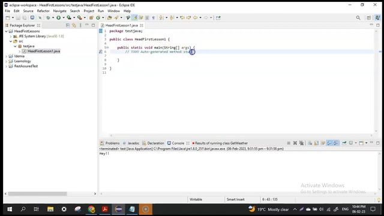Click the Coverage run toolbar icon
Image resolution: width=384 pixels, height=216 pixels.
69,17
